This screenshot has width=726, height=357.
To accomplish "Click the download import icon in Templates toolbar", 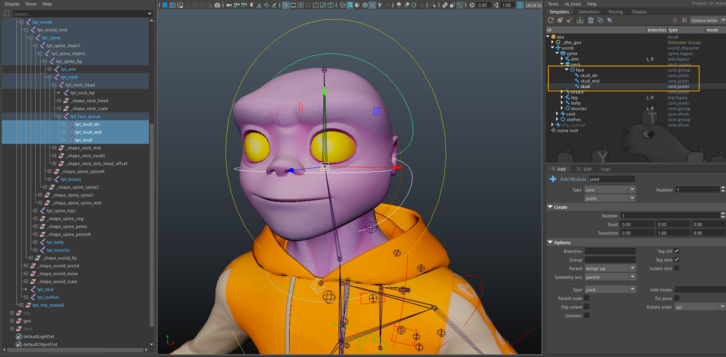I will pos(580,21).
